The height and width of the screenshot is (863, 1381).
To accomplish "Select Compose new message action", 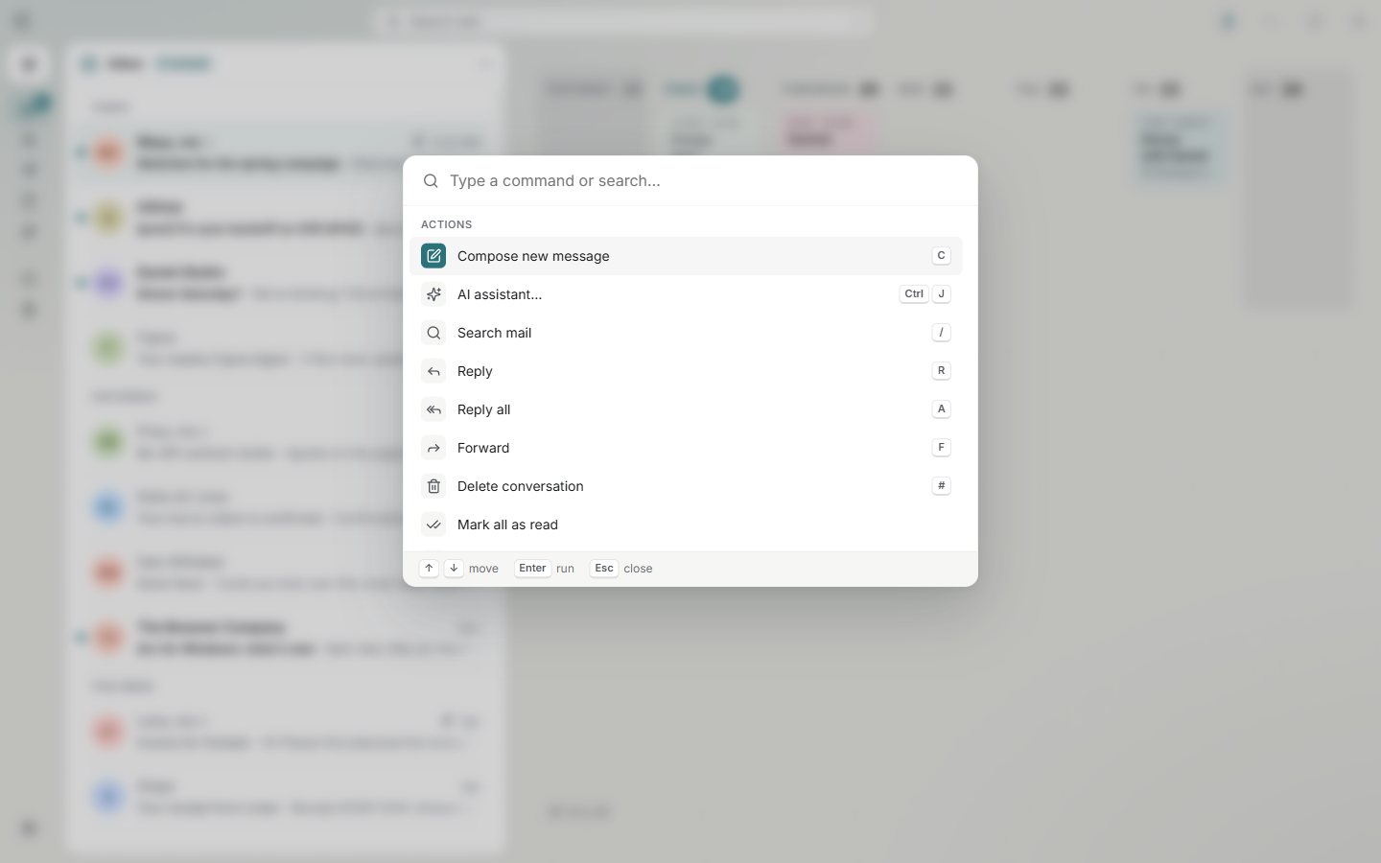I will pyautogui.click(x=686, y=256).
